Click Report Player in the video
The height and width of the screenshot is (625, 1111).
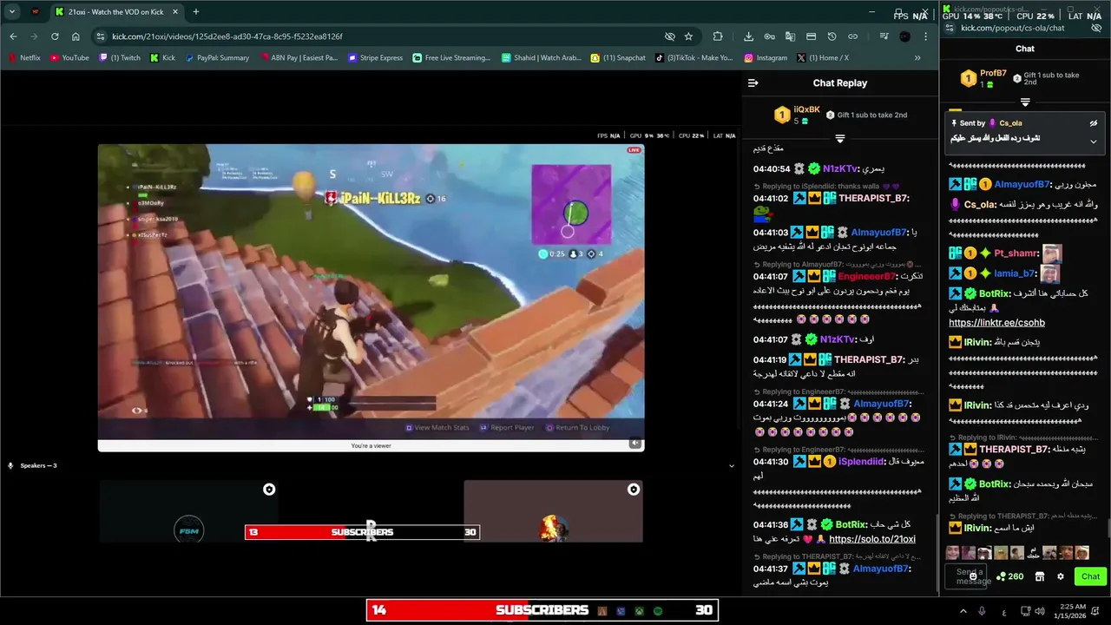pos(508,427)
